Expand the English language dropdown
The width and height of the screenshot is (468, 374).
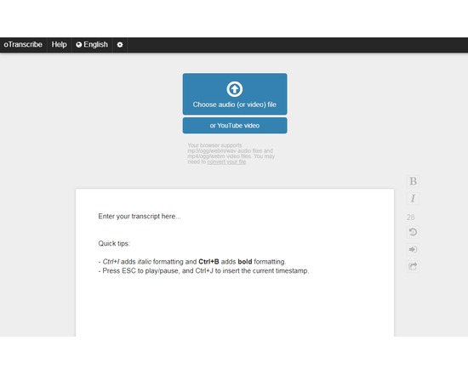[x=92, y=45]
